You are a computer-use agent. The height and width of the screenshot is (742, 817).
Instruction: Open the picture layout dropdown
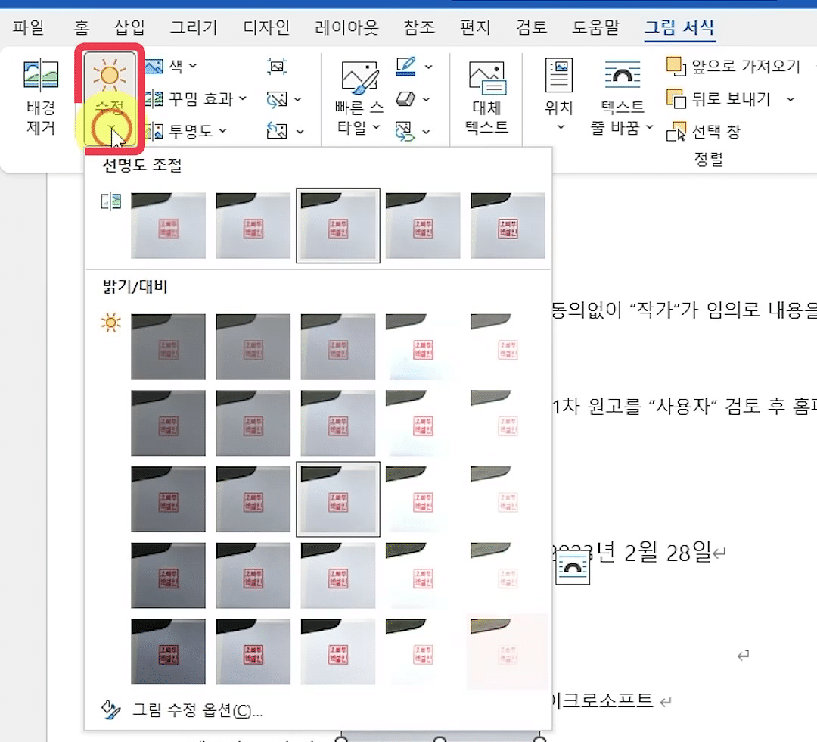tap(413, 131)
